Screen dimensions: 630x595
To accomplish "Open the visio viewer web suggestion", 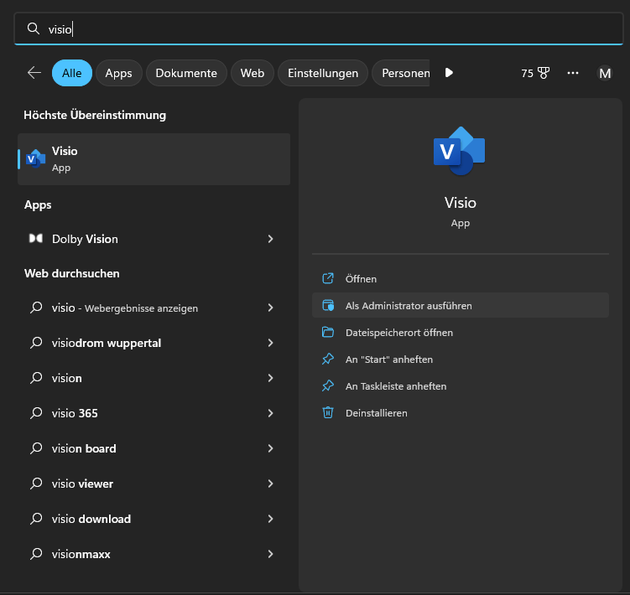I will coord(82,484).
